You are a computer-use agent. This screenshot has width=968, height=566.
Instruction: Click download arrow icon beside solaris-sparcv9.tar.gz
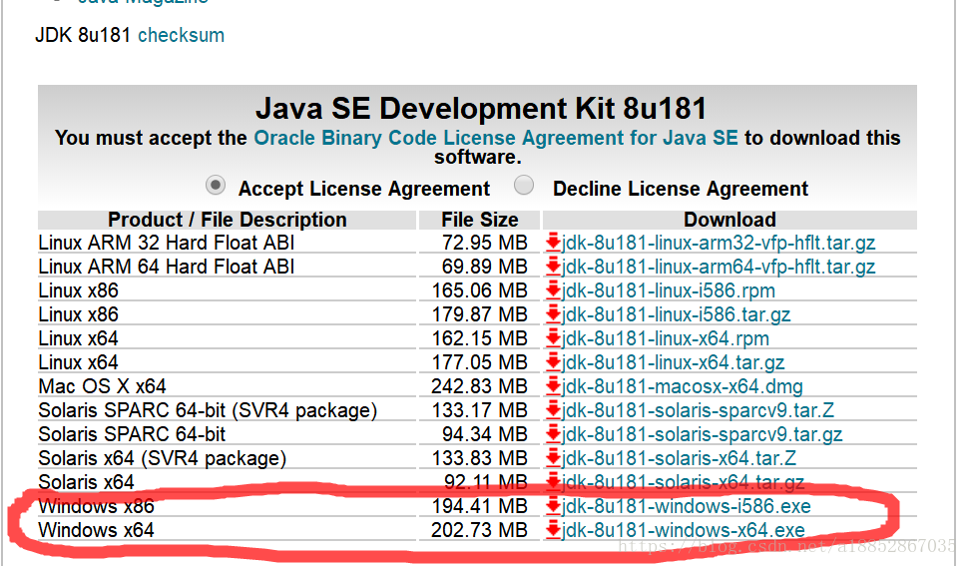pos(553,434)
